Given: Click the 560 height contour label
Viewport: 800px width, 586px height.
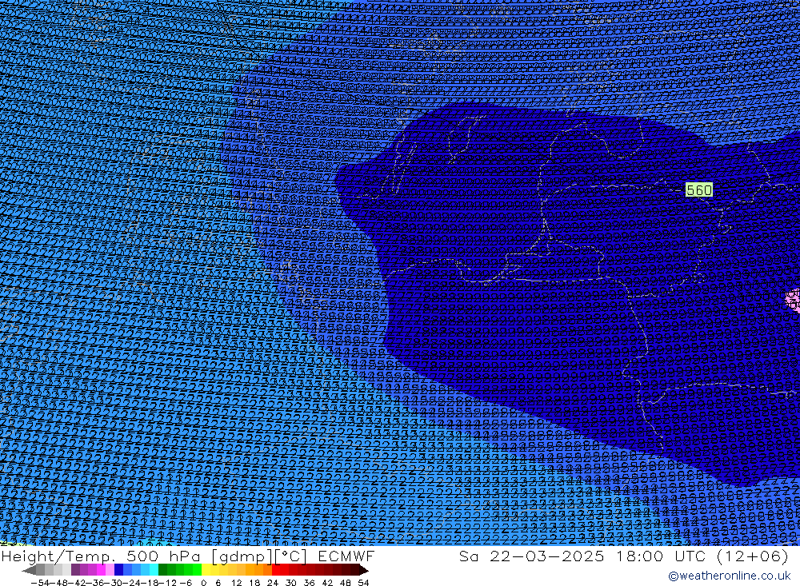Looking at the screenshot, I should (x=698, y=190).
